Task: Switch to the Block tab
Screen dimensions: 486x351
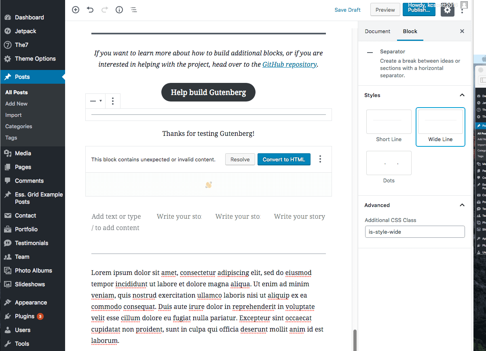Action: click(x=410, y=31)
